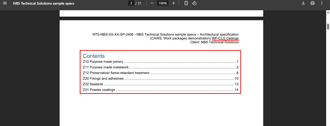This screenshot has height=126, width=330.
Task: Click the total page count 21
Action: [139, 3]
